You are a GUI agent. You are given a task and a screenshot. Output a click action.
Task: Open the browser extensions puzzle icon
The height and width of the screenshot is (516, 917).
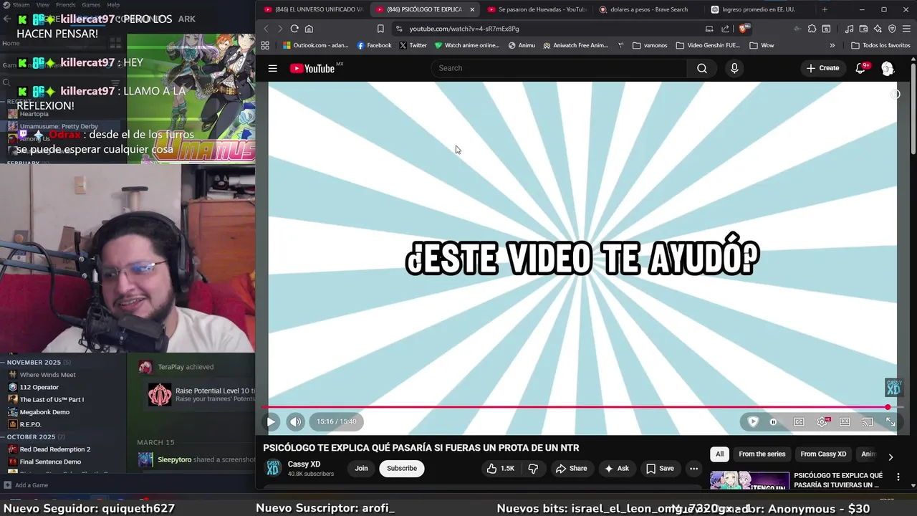point(812,29)
